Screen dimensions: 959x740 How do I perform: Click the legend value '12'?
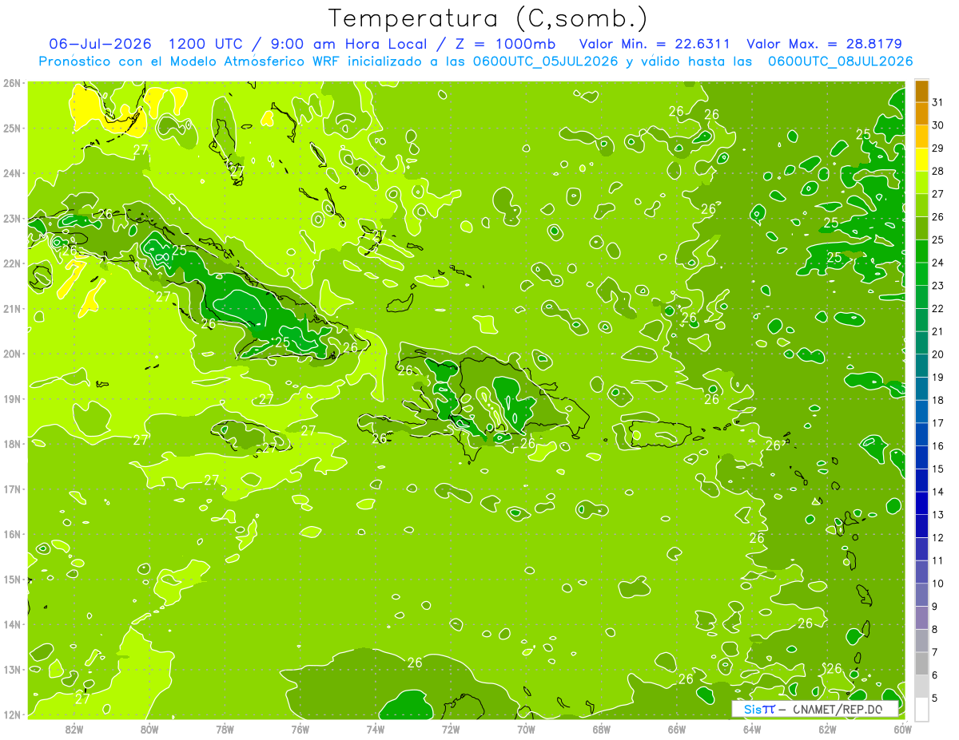938,538
